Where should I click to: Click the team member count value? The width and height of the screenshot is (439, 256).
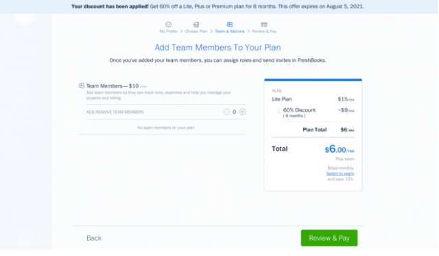[x=235, y=112]
